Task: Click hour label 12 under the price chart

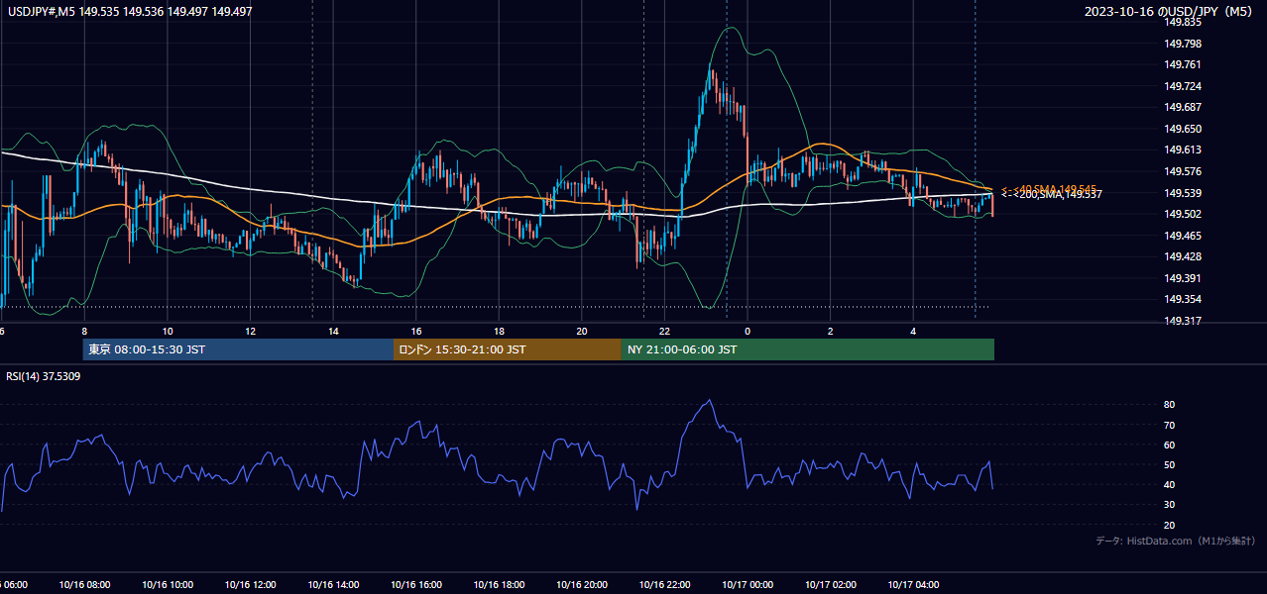Action: (x=250, y=331)
